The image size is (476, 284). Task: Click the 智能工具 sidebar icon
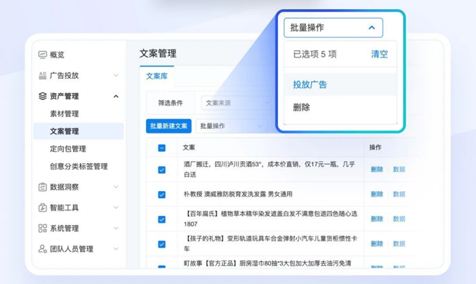click(x=42, y=208)
